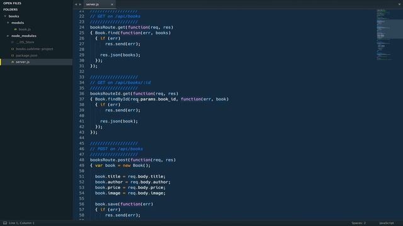The width and height of the screenshot is (403, 226).
Task: Click the package.json file icon
Action: tap(13, 56)
